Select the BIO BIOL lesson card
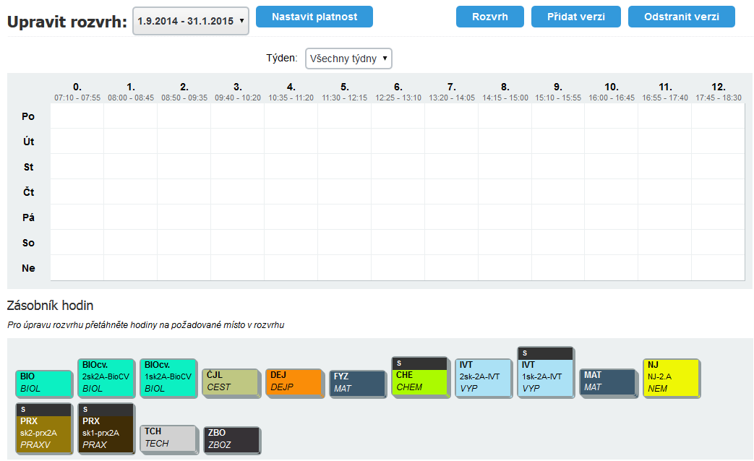 click(x=44, y=383)
